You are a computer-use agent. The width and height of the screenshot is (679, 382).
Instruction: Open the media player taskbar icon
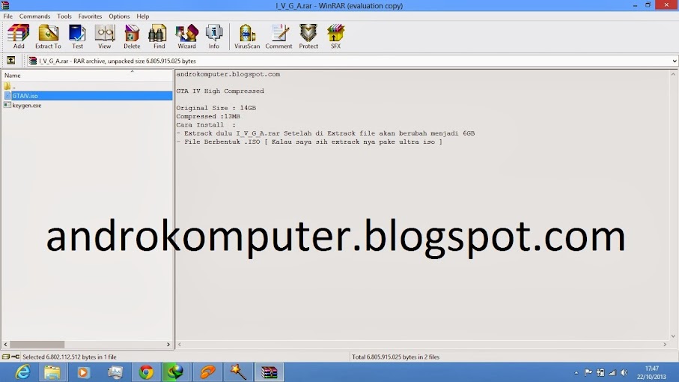click(x=83, y=372)
